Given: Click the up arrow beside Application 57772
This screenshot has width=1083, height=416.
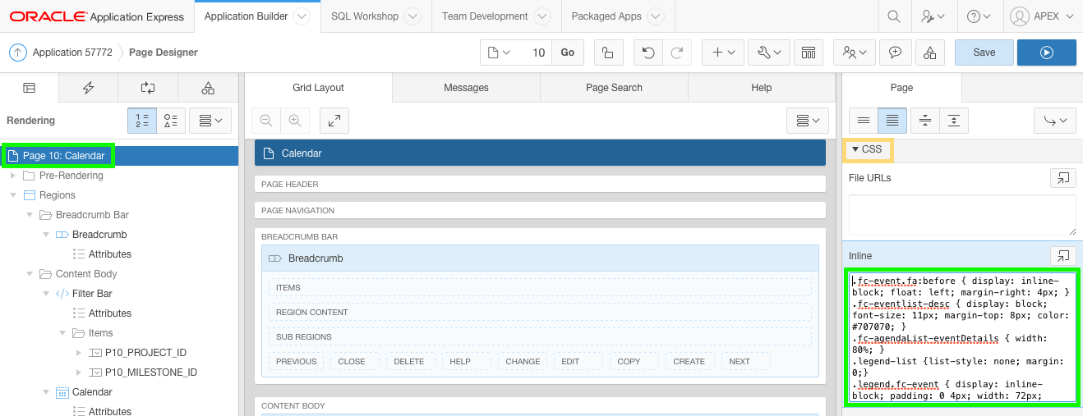Looking at the screenshot, I should (x=18, y=53).
